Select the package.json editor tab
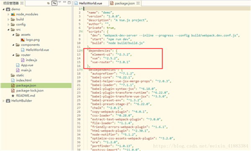Viewport: 251px width, 151px height. [x=125, y=3]
